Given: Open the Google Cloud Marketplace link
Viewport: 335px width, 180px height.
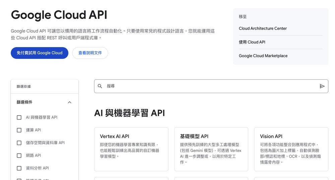Looking at the screenshot, I should tap(263, 56).
